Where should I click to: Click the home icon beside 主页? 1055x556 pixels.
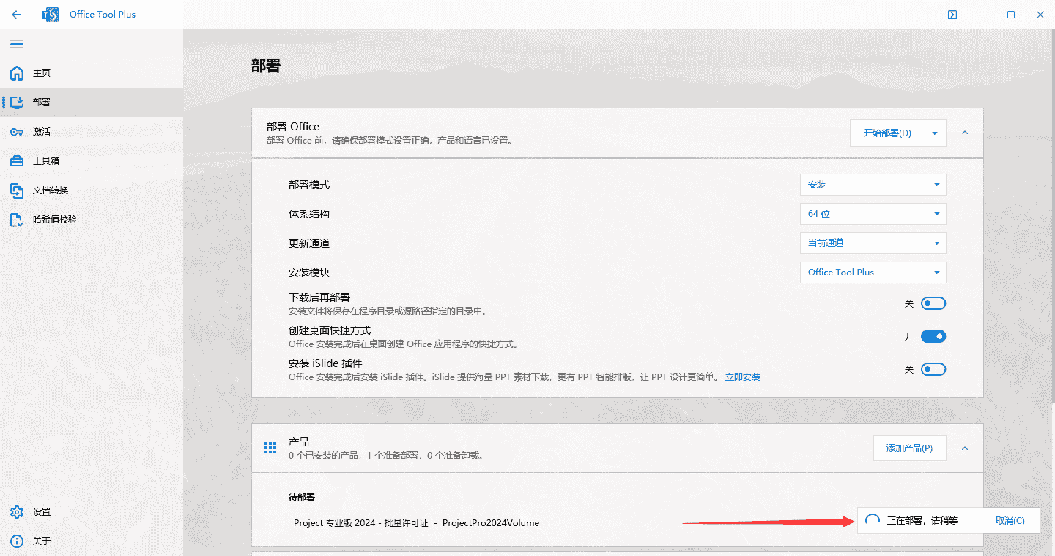[17, 73]
